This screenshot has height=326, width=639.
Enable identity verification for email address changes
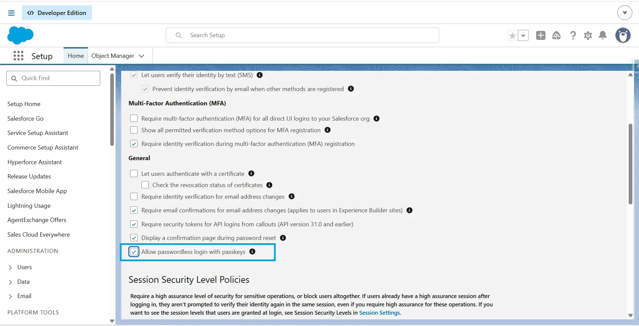click(134, 196)
